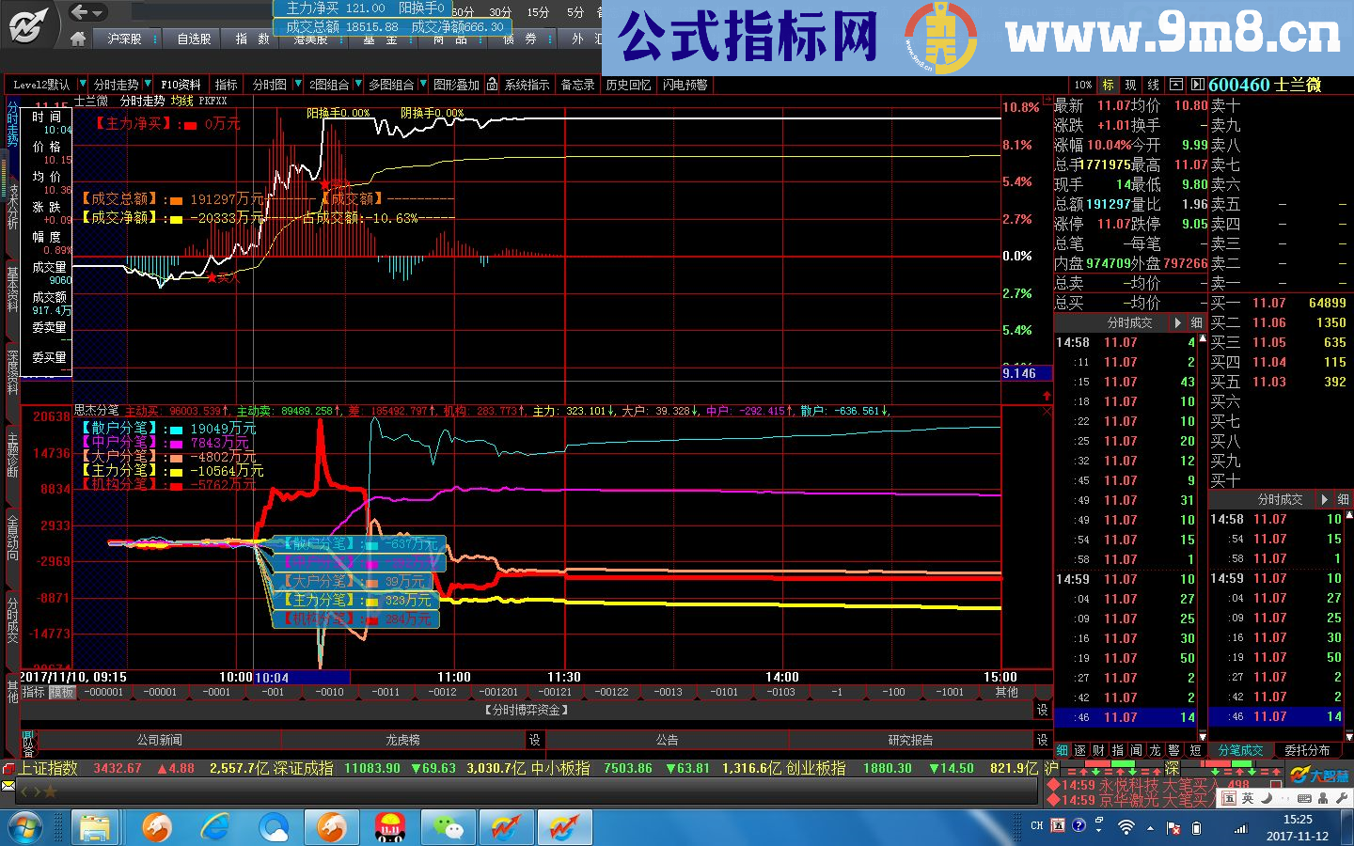Click the 创业板指 index in ticker bar
1354x846 pixels.
click(x=816, y=768)
